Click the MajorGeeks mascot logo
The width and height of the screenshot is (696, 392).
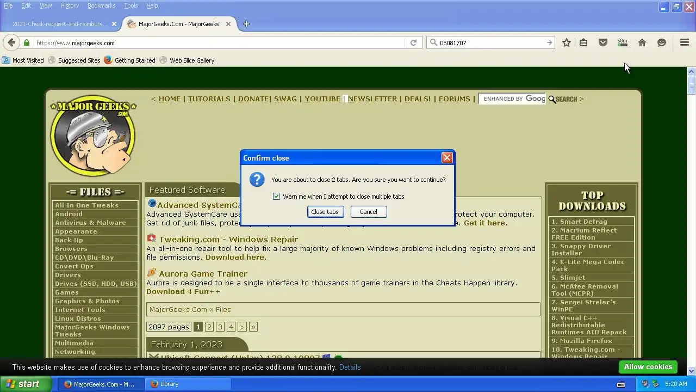tap(93, 137)
